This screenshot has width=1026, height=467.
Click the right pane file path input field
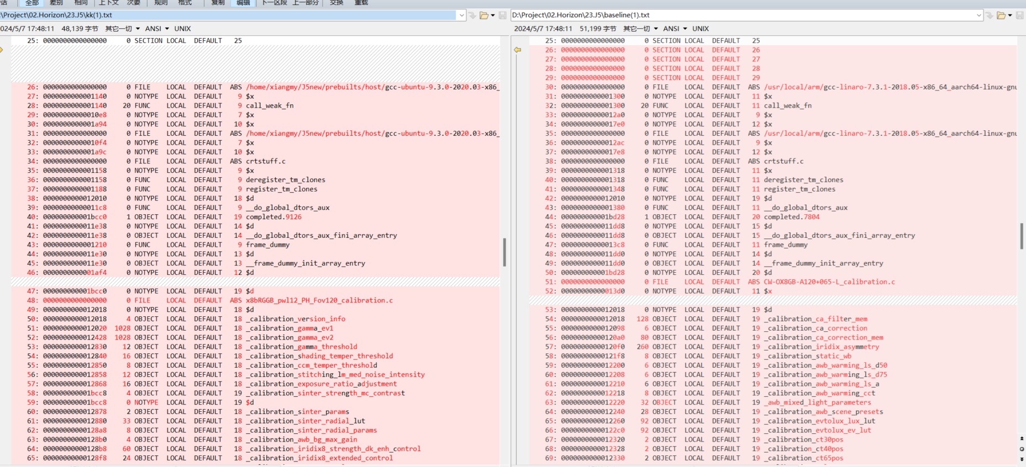(x=740, y=15)
